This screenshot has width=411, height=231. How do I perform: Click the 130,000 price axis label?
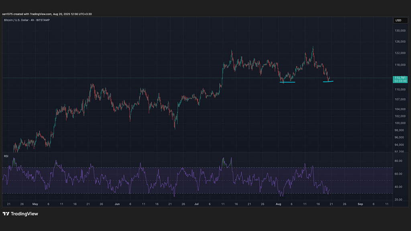[400, 30]
